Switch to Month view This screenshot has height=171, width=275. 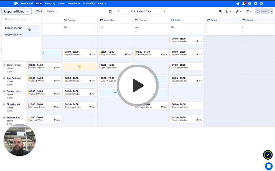click(x=50, y=11)
